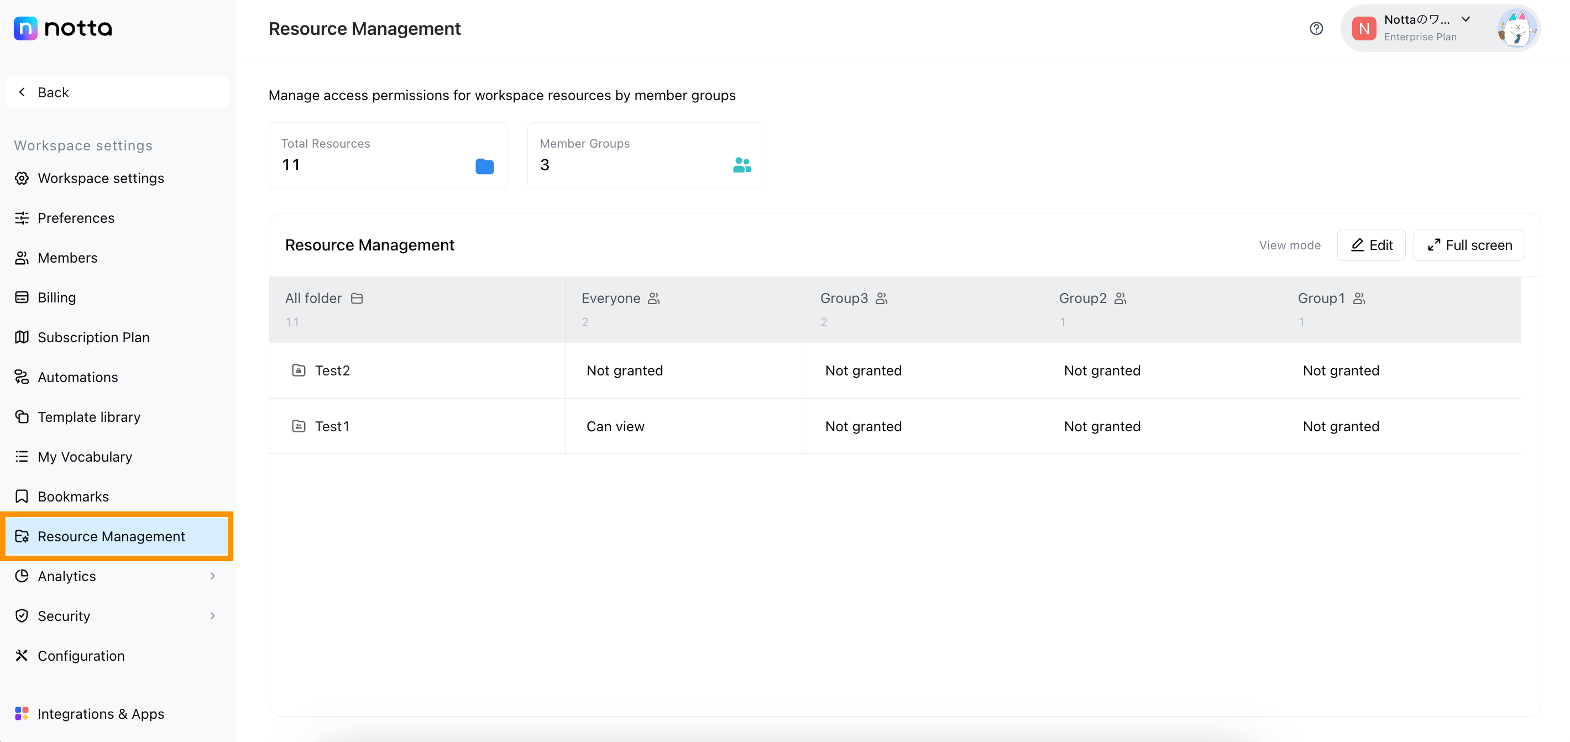The height and width of the screenshot is (742, 1570).
Task: Click the blue folder icon on Total Resources card
Action: pos(484,165)
